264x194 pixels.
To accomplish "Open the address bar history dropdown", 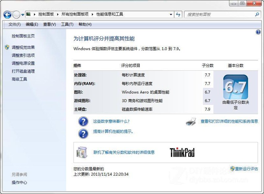I will (x=171, y=14).
